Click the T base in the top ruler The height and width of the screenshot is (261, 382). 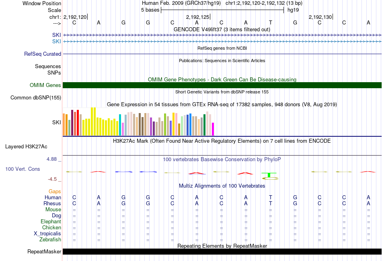point(271,22)
